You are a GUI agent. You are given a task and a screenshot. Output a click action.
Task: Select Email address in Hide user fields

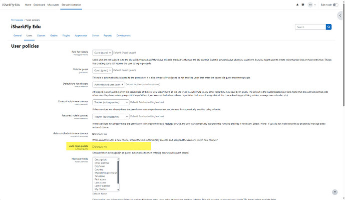pos(102,163)
